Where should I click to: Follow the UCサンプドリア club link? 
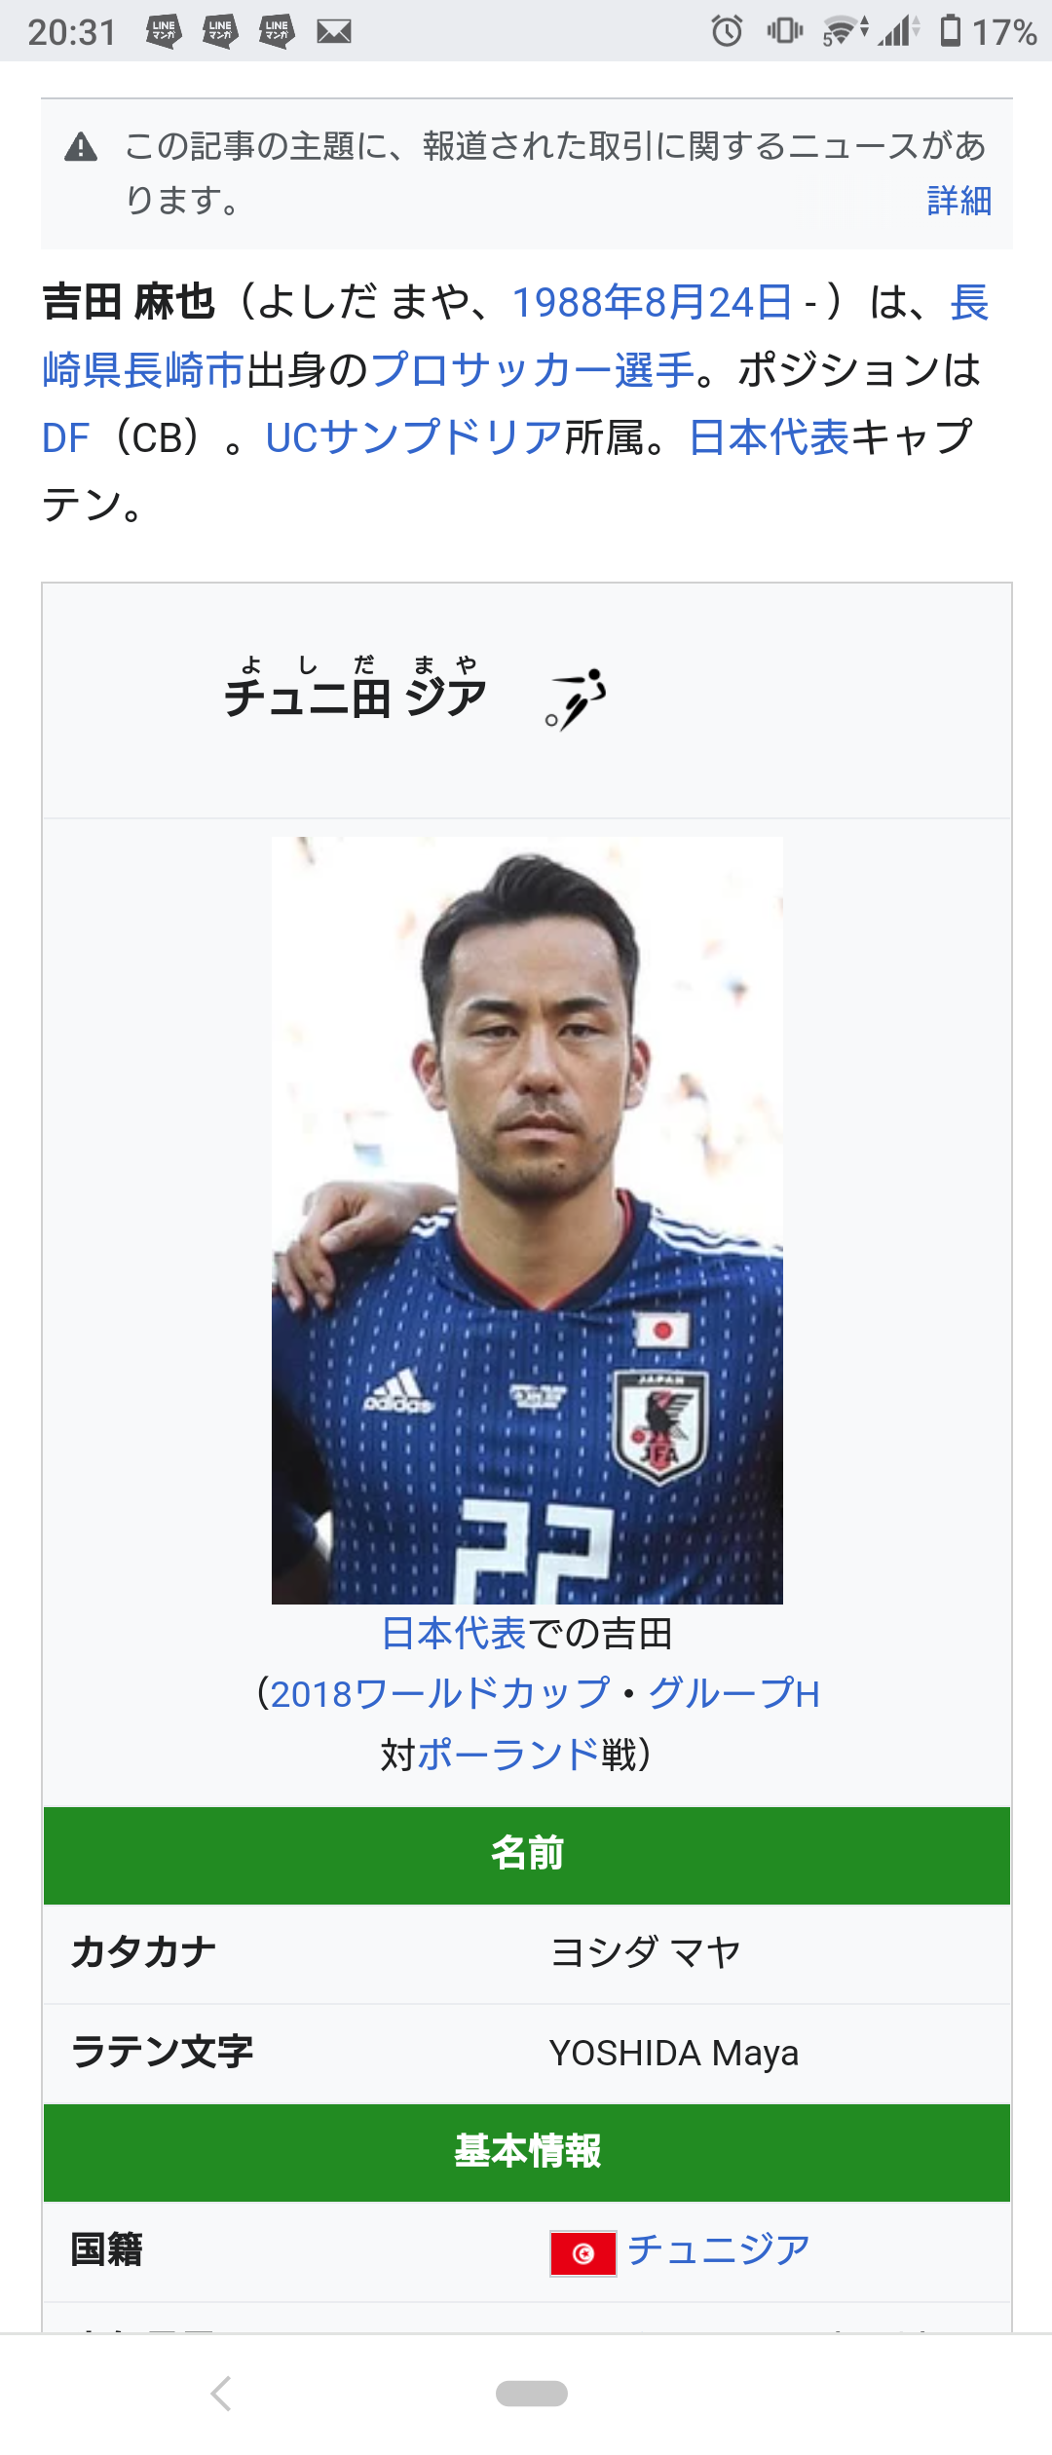click(414, 437)
